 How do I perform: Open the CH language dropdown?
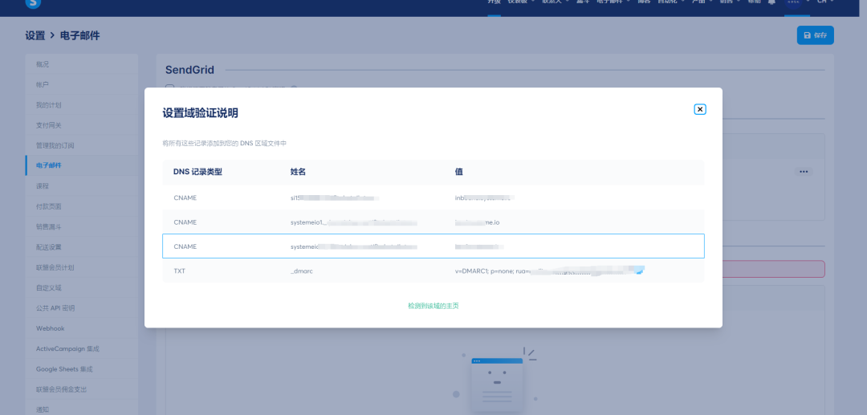click(825, 2)
